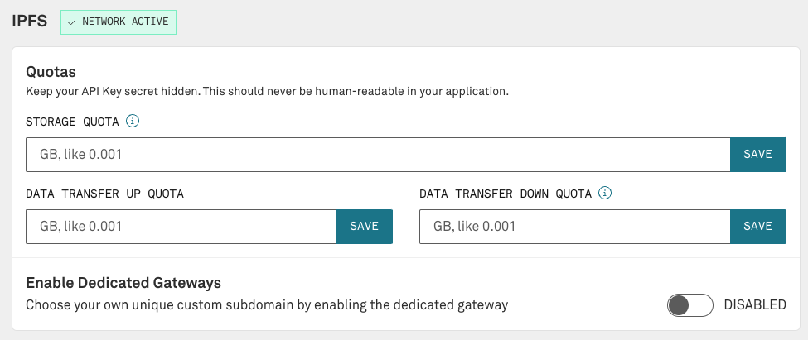Select the NETWORK ACTIVE status text

click(125, 22)
